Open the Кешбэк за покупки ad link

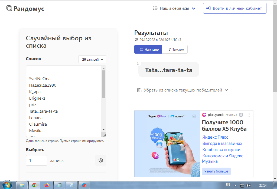click(221, 149)
